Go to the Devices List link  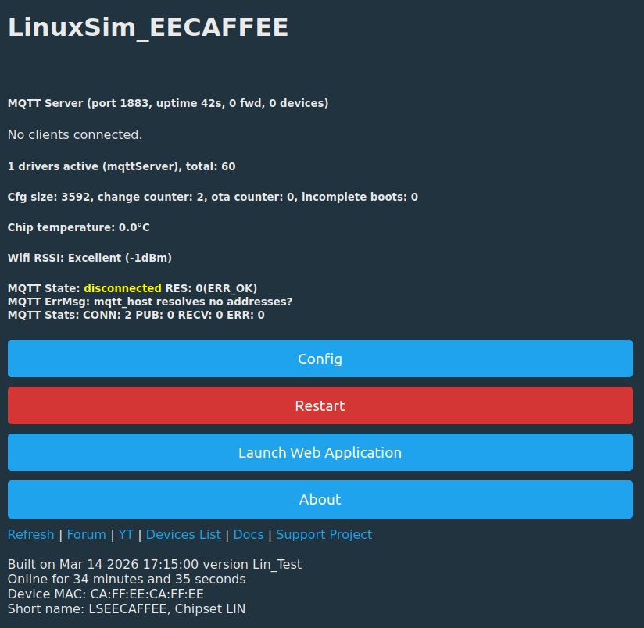(x=183, y=535)
